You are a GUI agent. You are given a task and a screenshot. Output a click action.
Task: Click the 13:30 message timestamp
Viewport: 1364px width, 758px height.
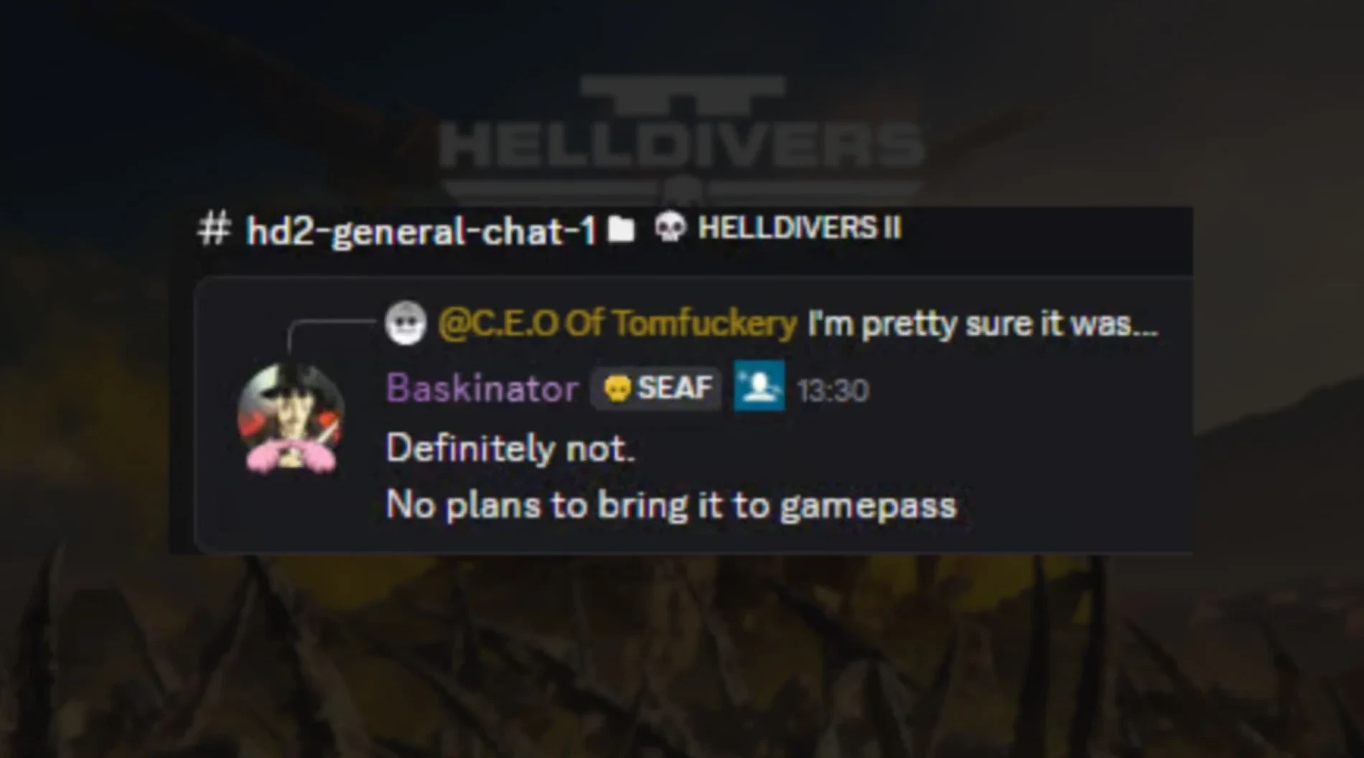pos(833,391)
